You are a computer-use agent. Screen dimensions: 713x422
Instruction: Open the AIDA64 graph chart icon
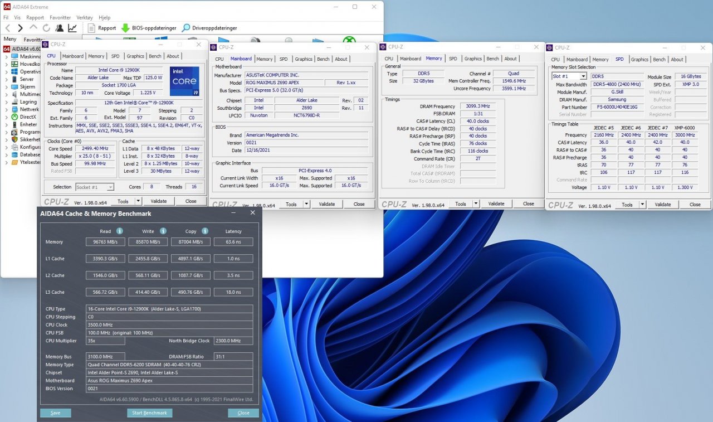(x=72, y=28)
